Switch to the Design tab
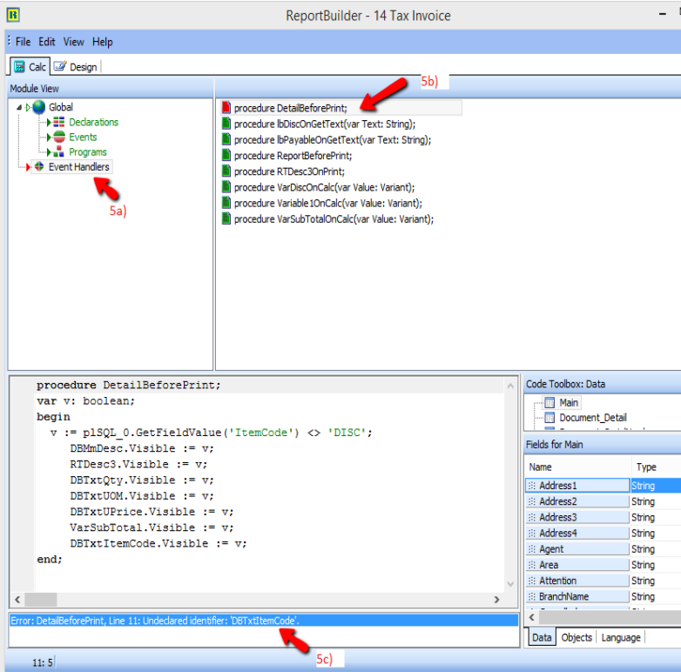This screenshot has width=681, height=672. 76,67
